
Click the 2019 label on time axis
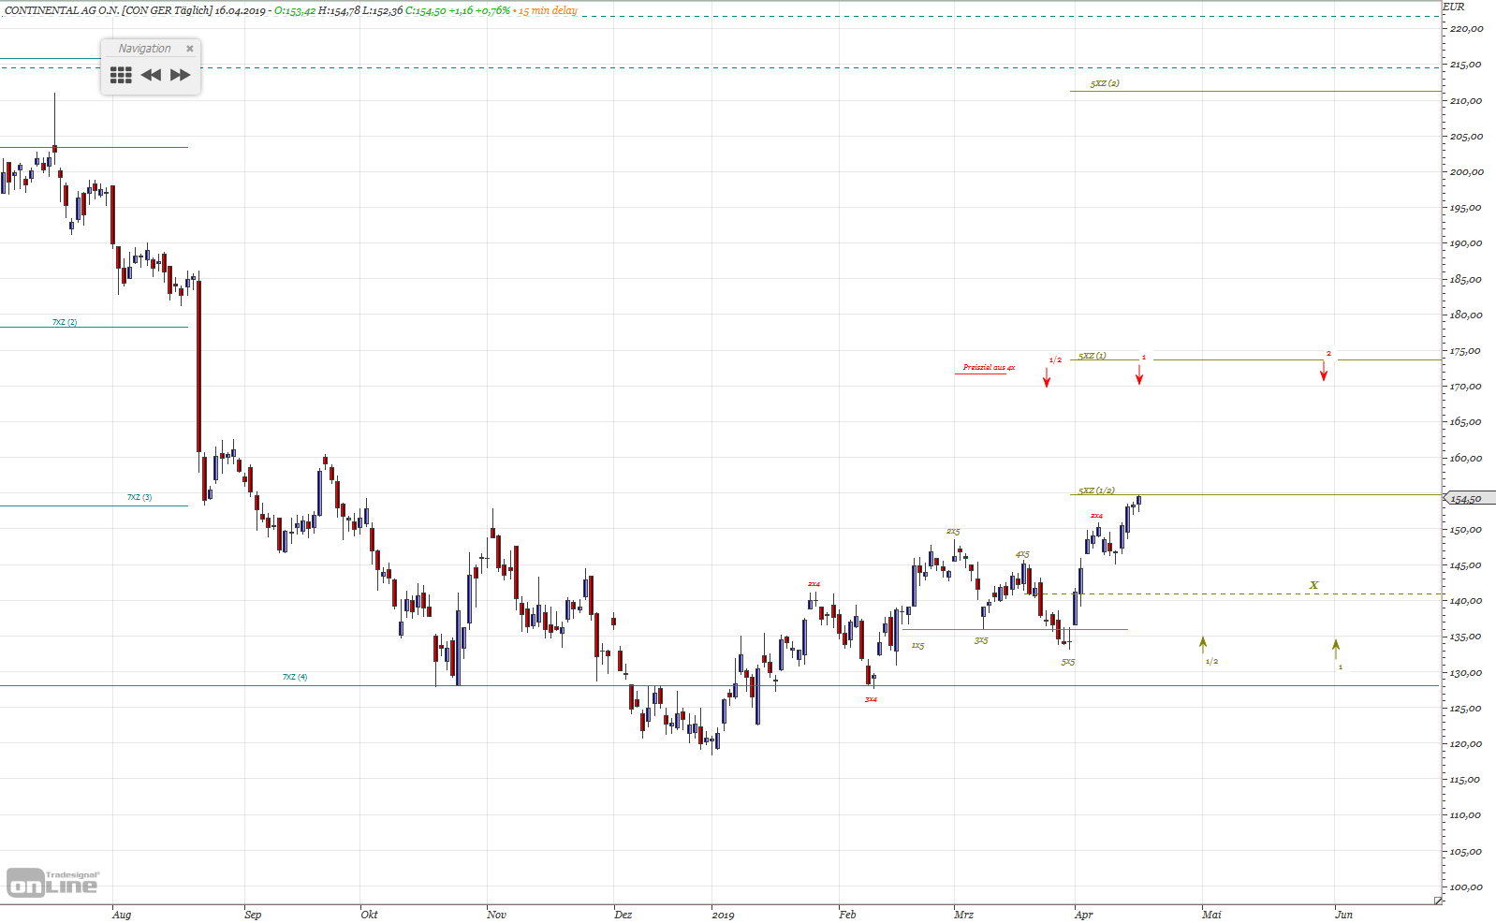pyautogui.click(x=723, y=915)
